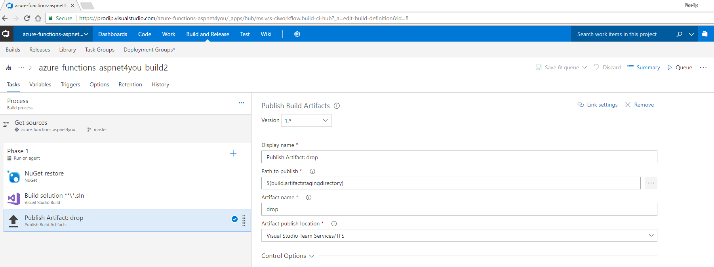Click the Discard button
Image resolution: width=714 pixels, height=267 pixels.
point(607,67)
